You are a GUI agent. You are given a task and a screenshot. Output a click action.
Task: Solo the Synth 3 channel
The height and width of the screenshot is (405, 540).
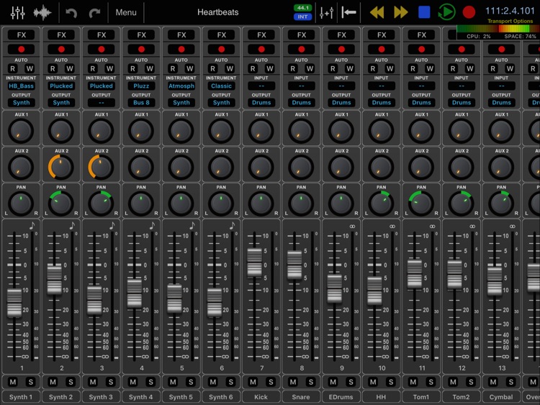pos(111,381)
